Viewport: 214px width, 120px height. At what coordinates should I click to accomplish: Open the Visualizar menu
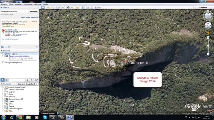(18, 4)
